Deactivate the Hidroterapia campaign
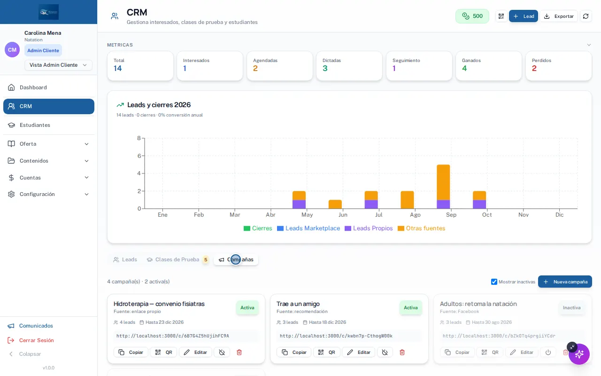Screen dimensions: 601x376 222,352
